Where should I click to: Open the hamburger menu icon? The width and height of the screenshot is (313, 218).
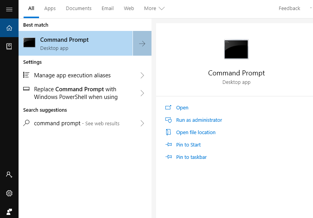click(9, 9)
